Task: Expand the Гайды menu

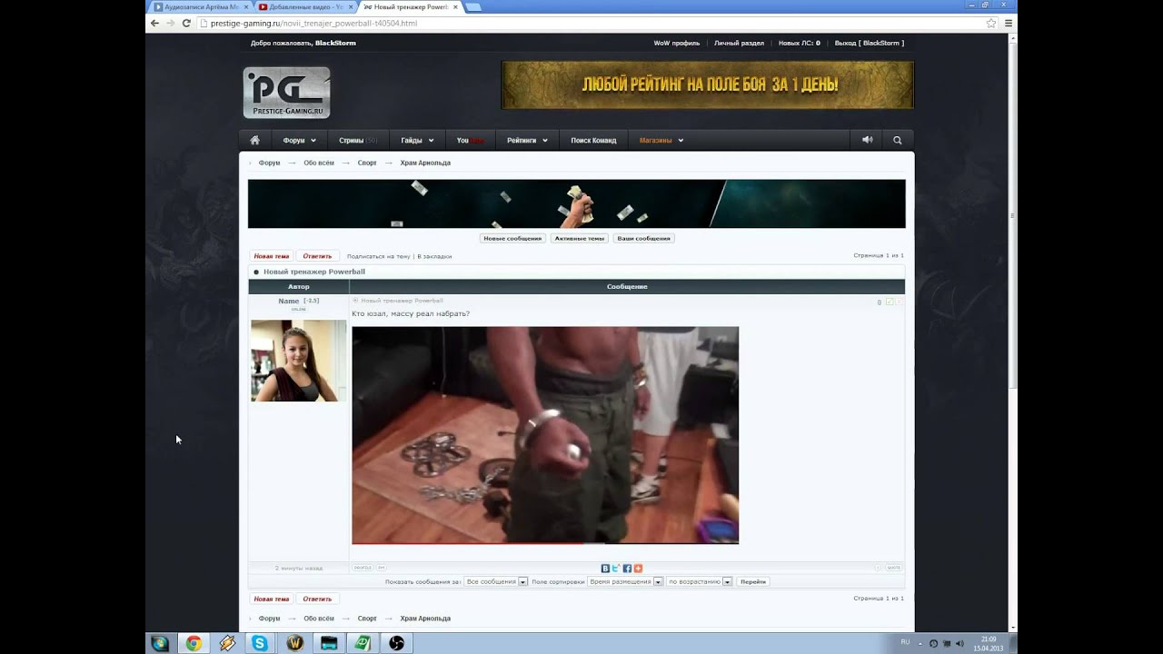Action: click(417, 140)
